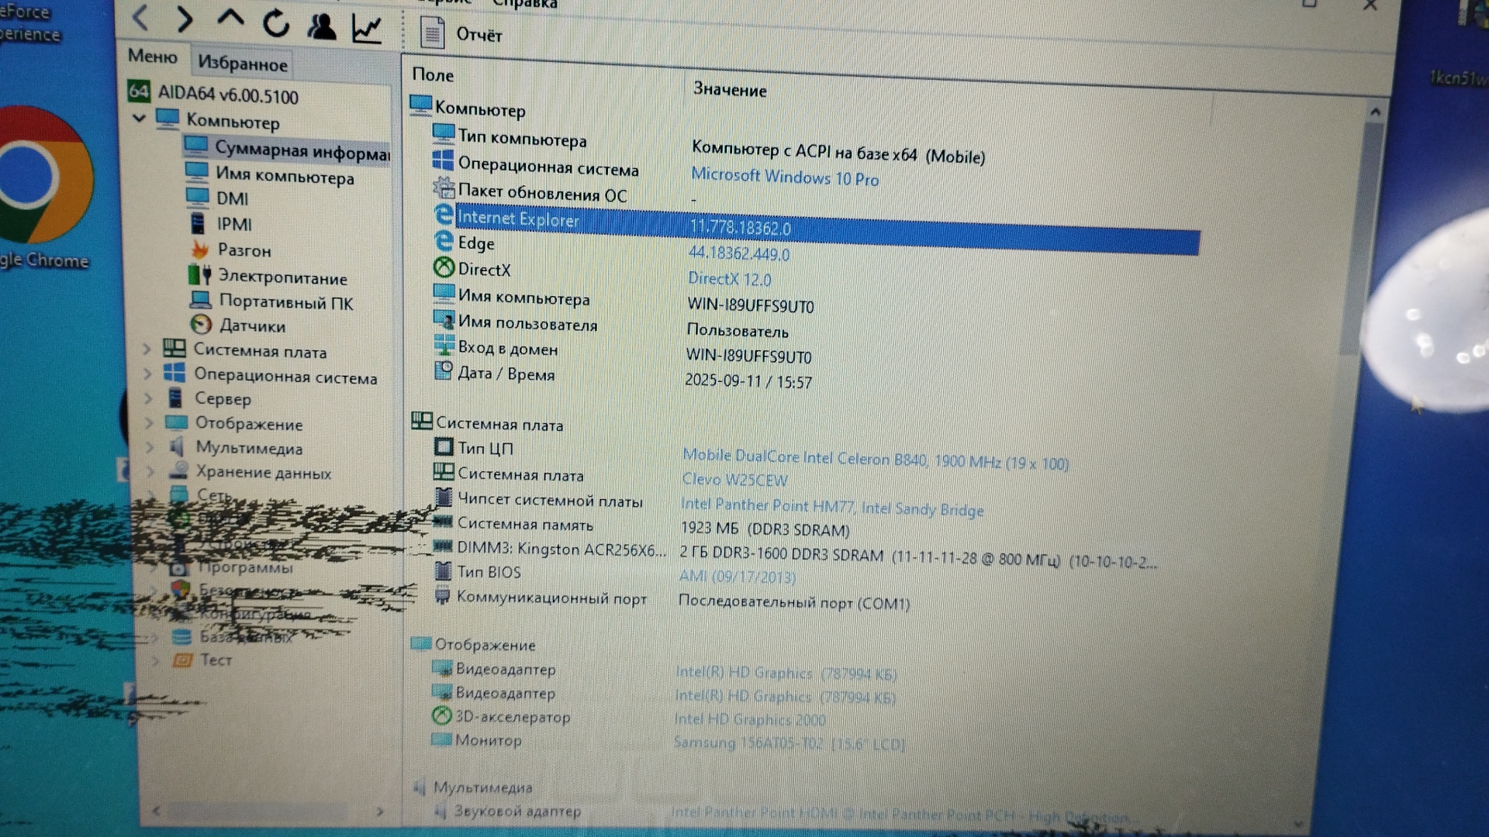The image size is (1489, 837).
Task: Switch to the Меню tab
Action: (153, 56)
